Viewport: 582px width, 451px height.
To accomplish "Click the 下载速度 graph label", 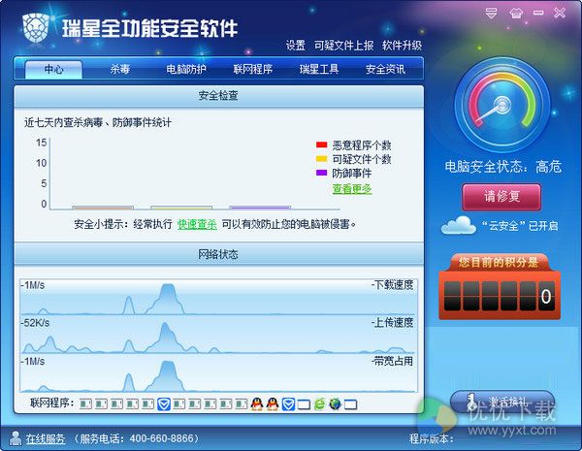I will (x=394, y=285).
